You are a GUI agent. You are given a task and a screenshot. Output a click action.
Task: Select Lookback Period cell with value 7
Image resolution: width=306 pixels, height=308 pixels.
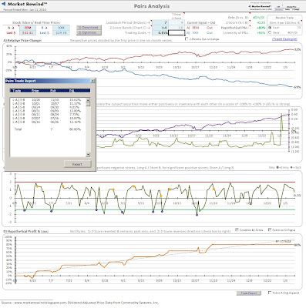[x=160, y=22]
